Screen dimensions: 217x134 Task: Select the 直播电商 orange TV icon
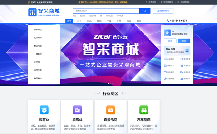pyautogui.click(x=110, y=110)
